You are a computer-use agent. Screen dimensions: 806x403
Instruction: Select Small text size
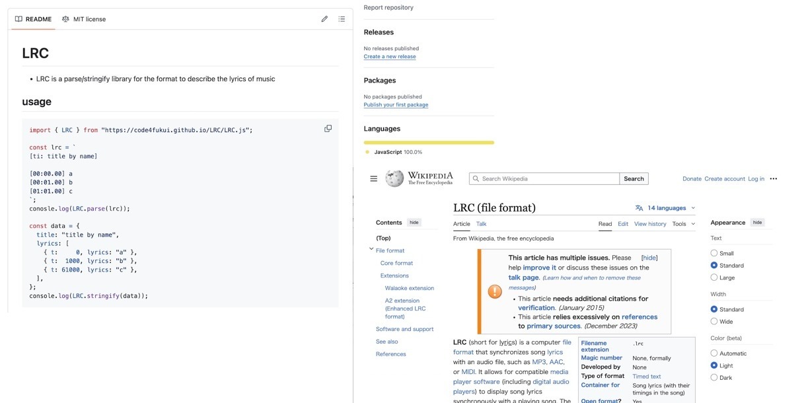(714, 253)
